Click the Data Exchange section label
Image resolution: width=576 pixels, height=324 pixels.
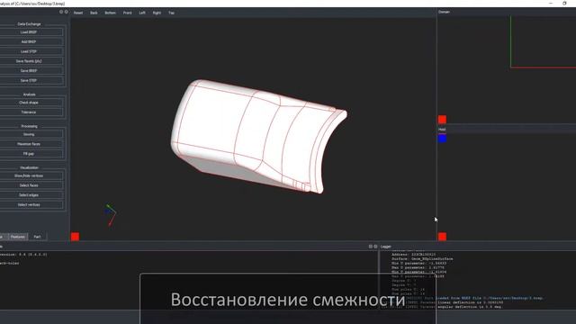pyautogui.click(x=29, y=24)
